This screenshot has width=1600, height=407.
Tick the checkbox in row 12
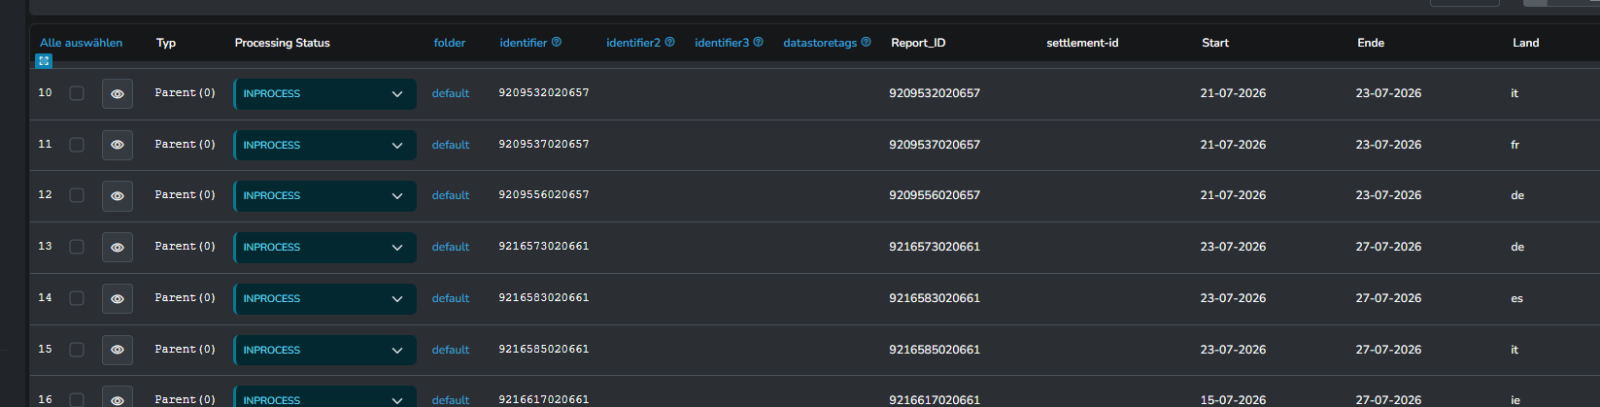[77, 195]
